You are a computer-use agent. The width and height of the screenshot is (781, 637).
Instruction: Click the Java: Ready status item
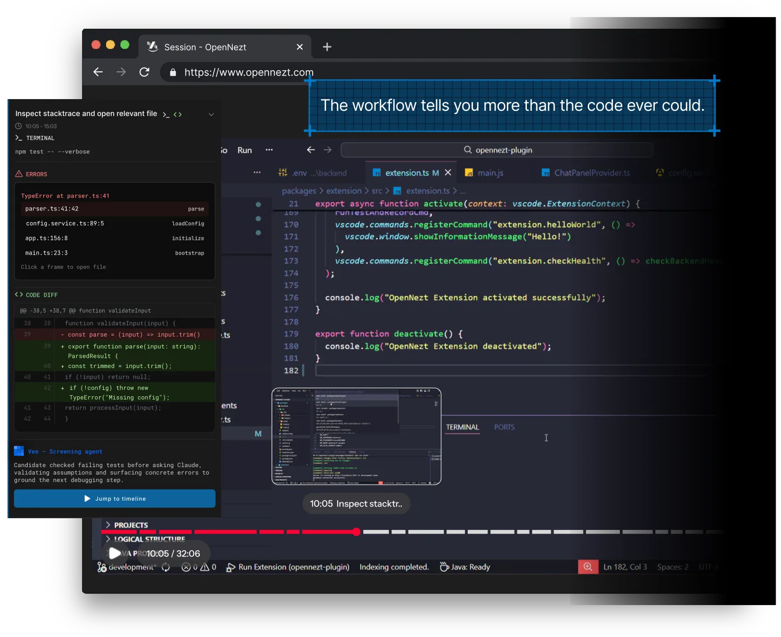tap(465, 567)
